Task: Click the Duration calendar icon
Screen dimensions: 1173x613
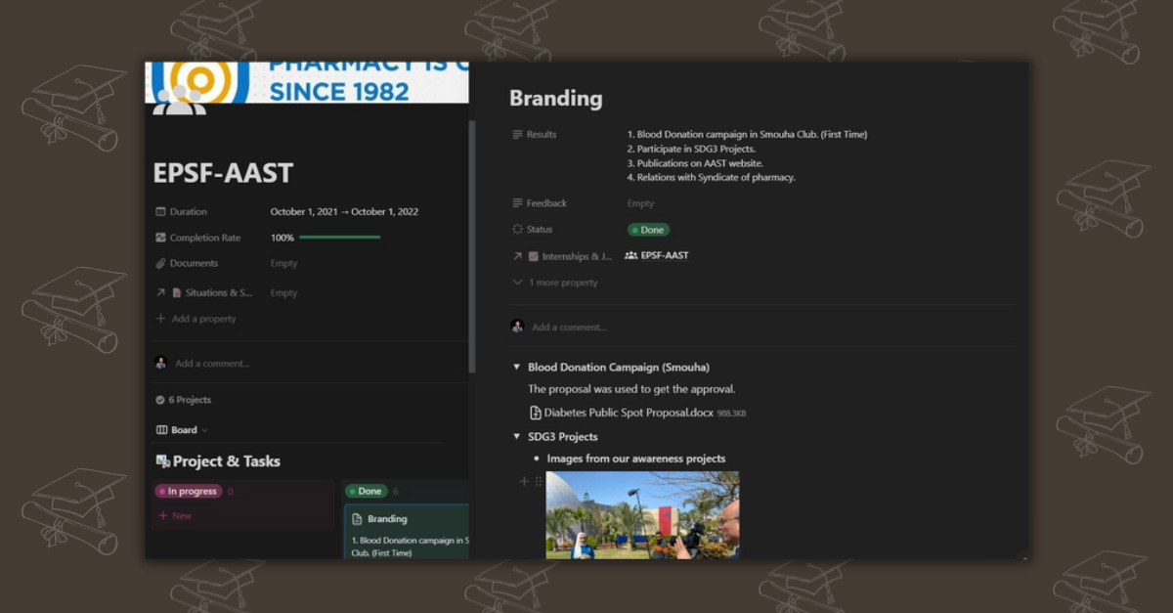Action: click(x=160, y=211)
